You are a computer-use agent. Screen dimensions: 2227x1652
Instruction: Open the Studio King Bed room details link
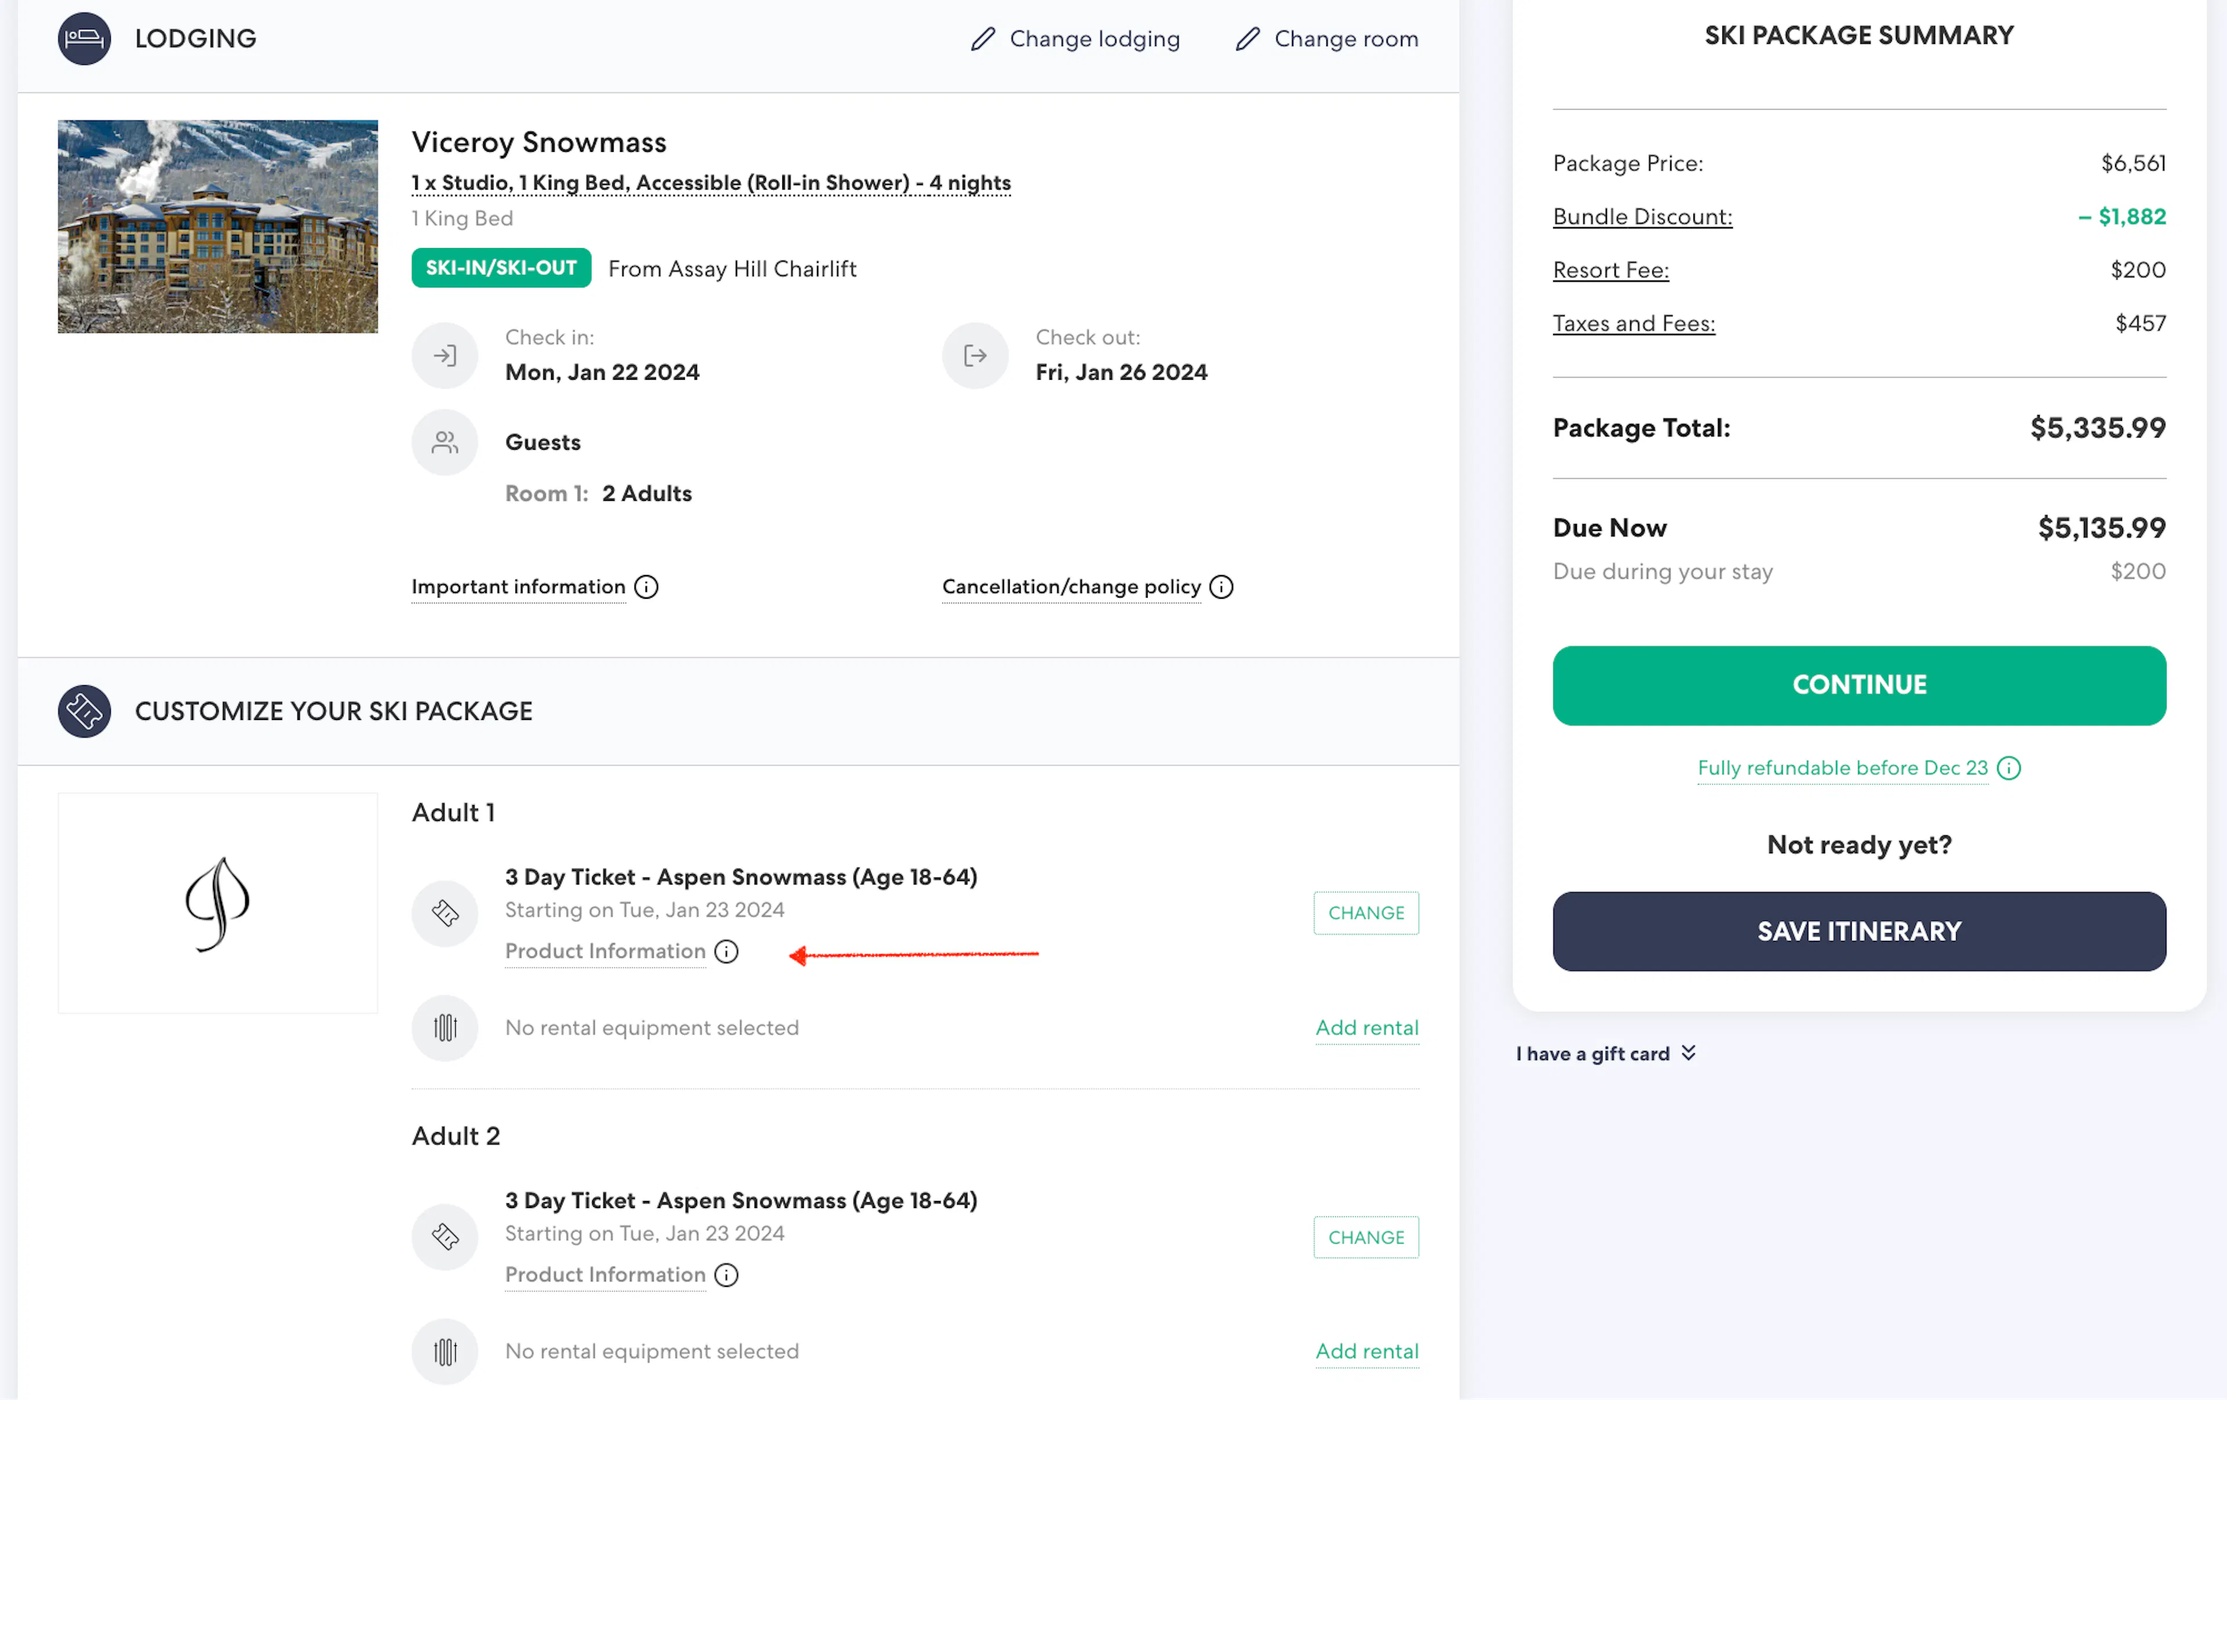(x=710, y=183)
